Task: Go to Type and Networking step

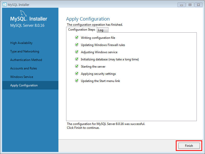Action: click(x=25, y=51)
